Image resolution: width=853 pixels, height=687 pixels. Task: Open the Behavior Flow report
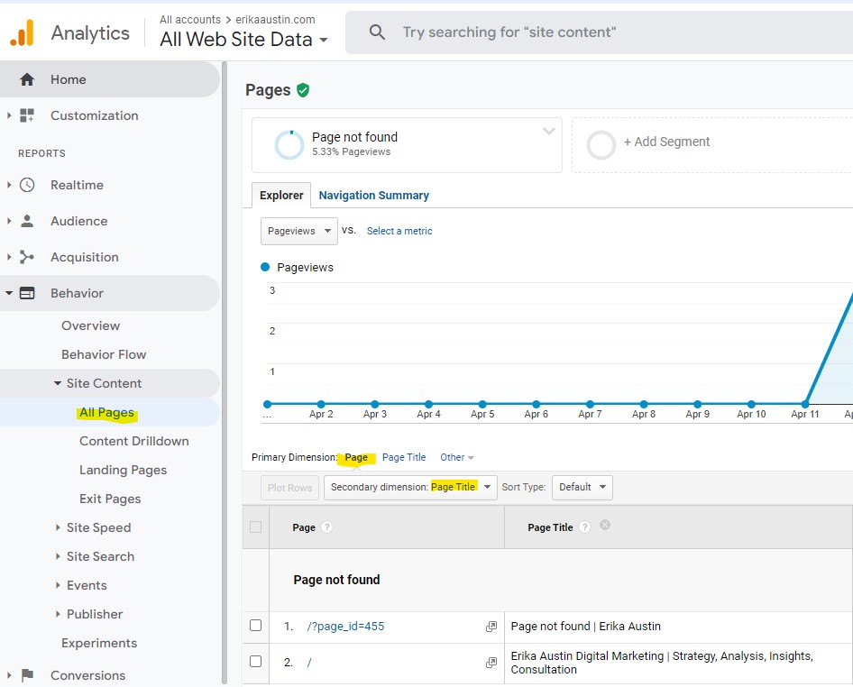[104, 354]
